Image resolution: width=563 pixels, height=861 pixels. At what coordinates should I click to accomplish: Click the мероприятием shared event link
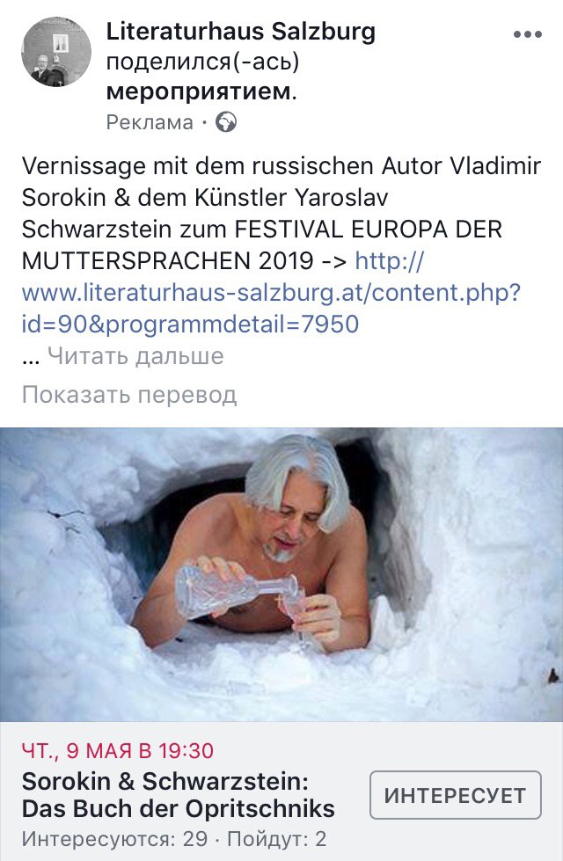point(201,92)
